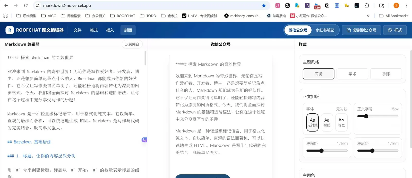The width and height of the screenshot is (412, 178).
Task: Click the share-arrow box extension icon
Action: click(x=327, y=5)
